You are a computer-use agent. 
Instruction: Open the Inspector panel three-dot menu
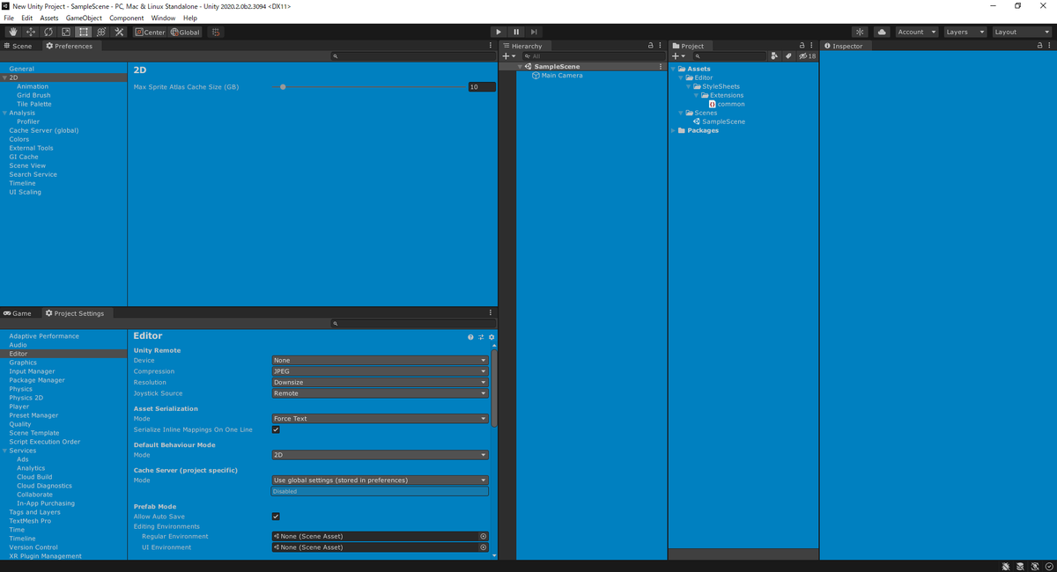point(1049,46)
